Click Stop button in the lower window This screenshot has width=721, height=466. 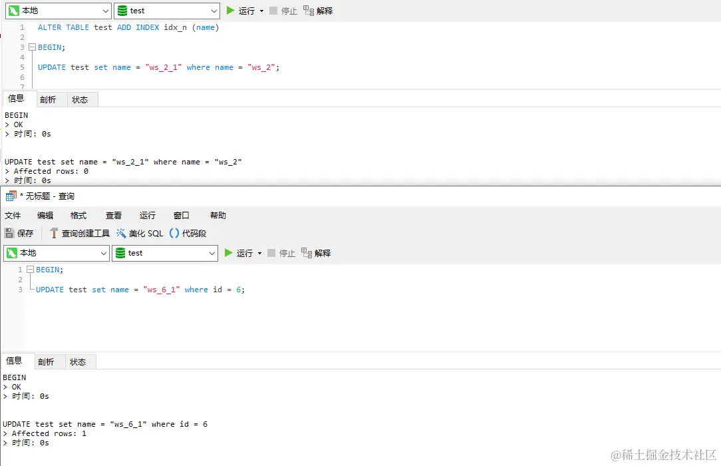[281, 253]
